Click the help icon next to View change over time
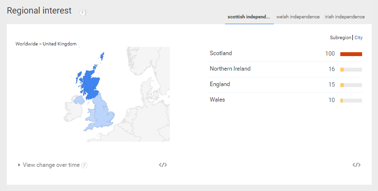The width and height of the screenshot is (378, 191). click(84, 165)
